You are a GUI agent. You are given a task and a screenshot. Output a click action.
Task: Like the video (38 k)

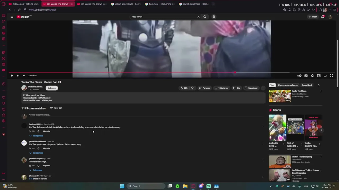[x=184, y=88]
